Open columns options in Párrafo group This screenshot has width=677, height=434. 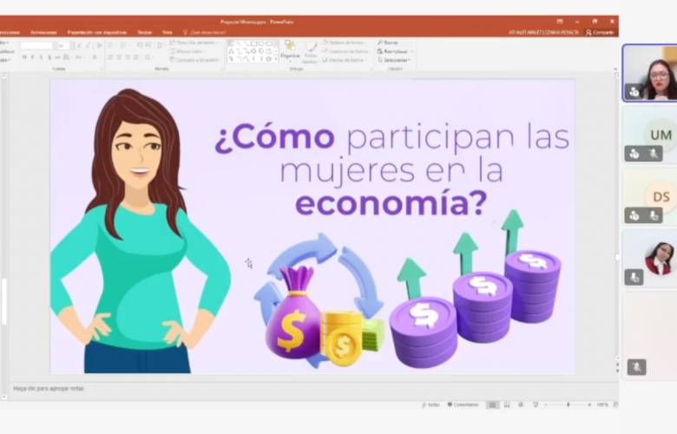click(x=148, y=57)
